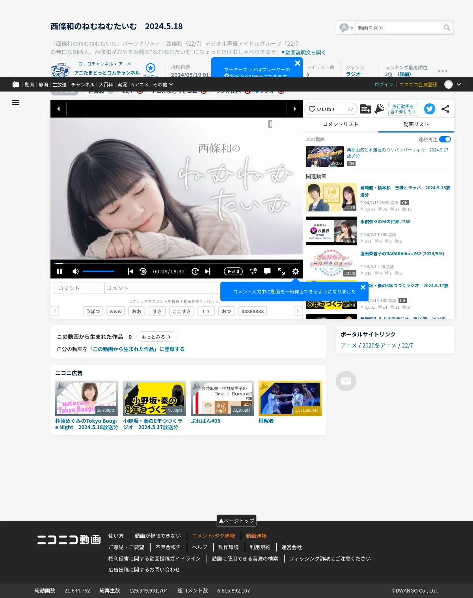Open the player settings gear
This screenshot has height=598, width=473.
coord(296,271)
